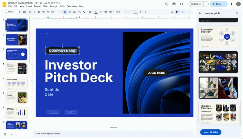Image resolution: width=243 pixels, height=139 pixels.
Task: Open the File menu
Action: pyautogui.click(x=10, y=6)
